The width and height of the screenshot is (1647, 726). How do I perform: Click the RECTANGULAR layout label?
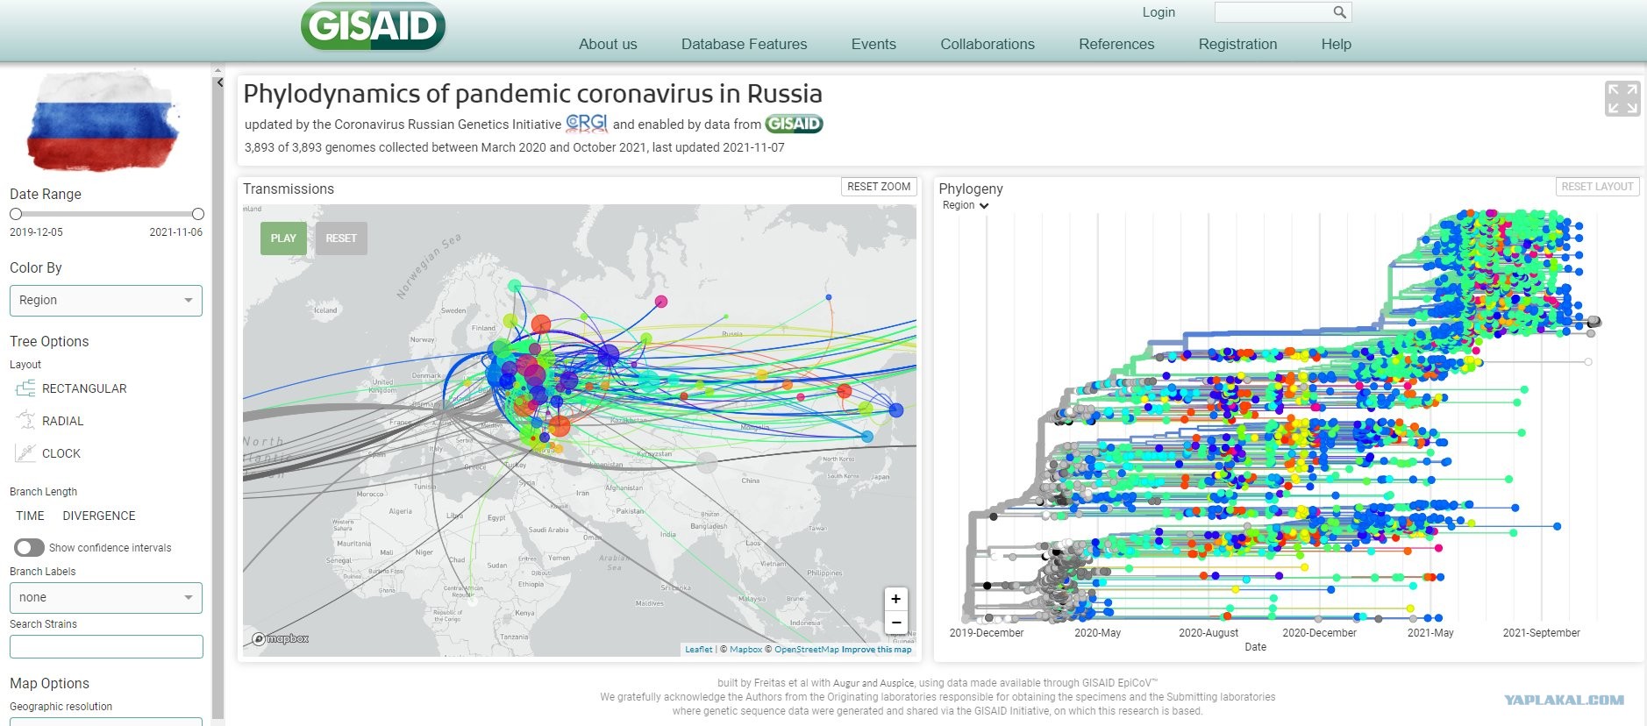coord(84,388)
